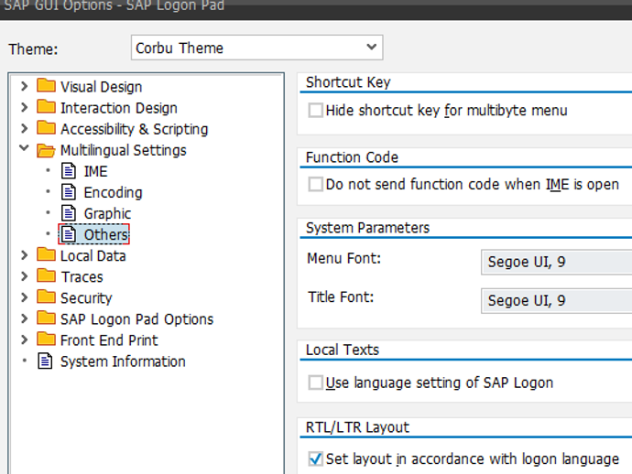Uncheck Set layout in accordance with logon language
632x474 pixels.
(x=316, y=458)
